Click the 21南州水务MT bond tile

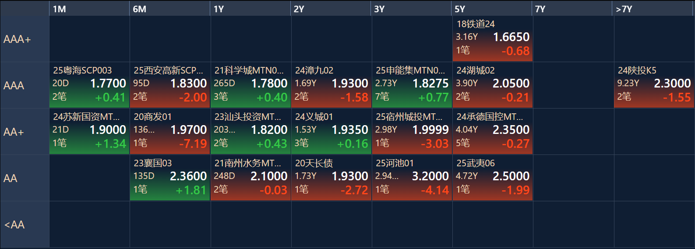point(250,178)
